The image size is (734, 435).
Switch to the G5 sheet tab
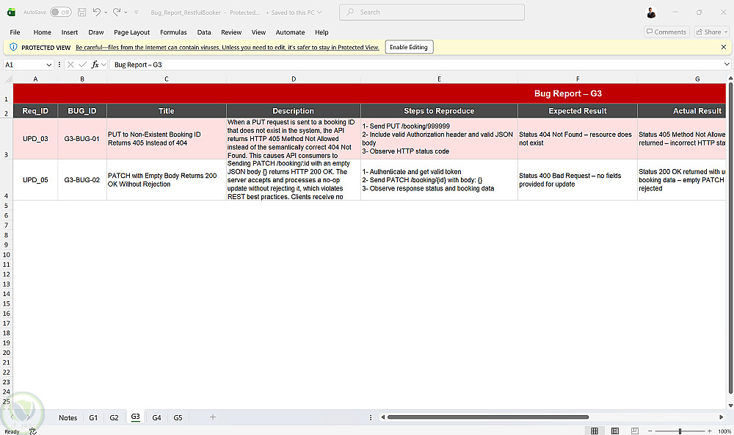(x=178, y=417)
